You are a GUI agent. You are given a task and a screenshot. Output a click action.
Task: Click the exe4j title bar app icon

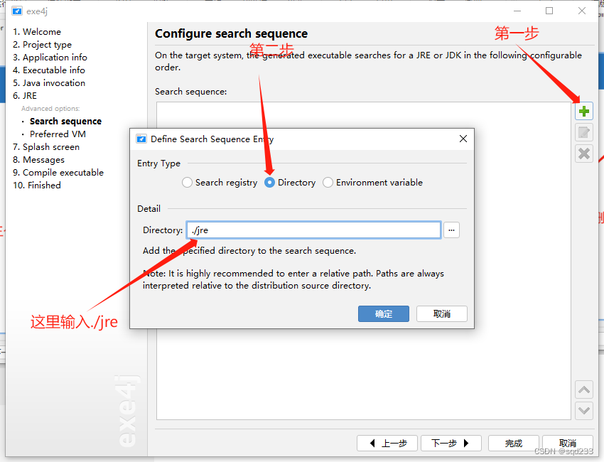tap(17, 11)
